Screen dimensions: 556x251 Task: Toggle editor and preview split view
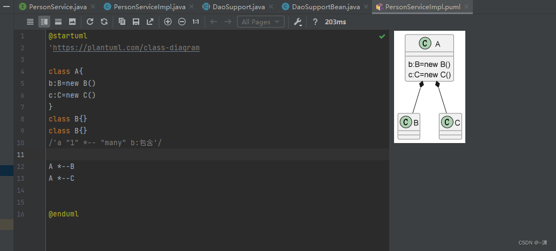point(44,22)
